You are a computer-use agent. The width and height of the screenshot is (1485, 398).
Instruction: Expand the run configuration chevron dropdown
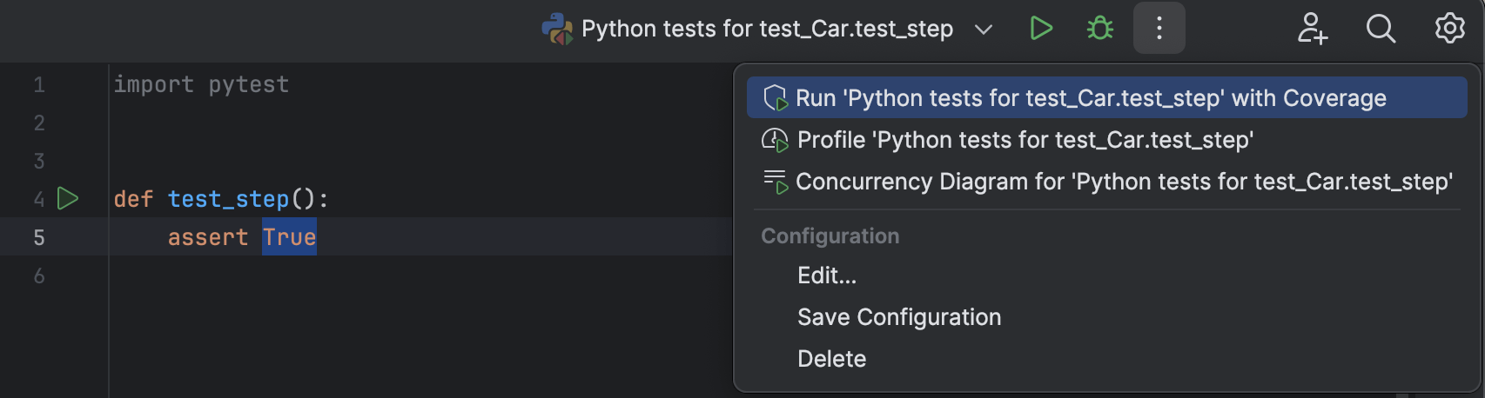coord(984,30)
